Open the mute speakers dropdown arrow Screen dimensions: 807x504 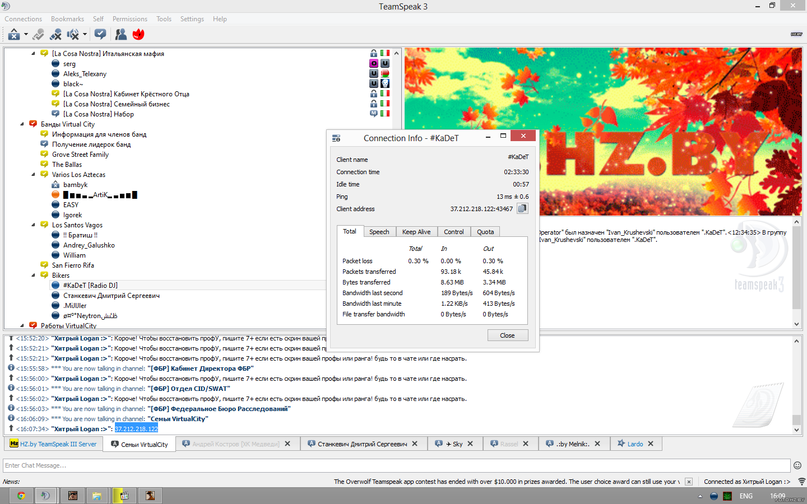(85, 35)
